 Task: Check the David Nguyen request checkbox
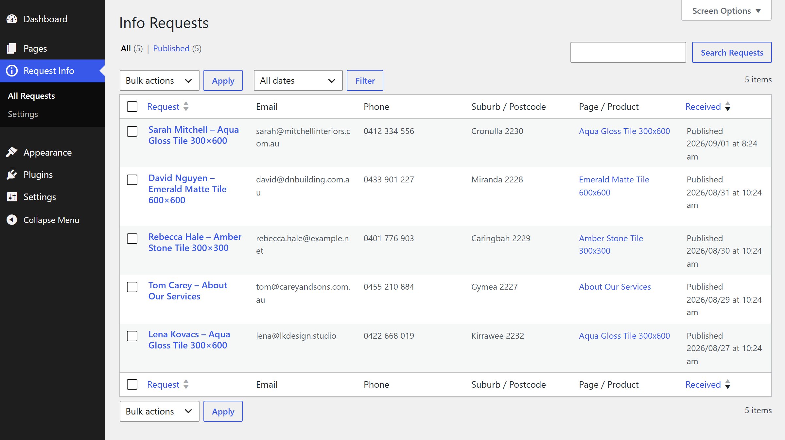click(132, 180)
